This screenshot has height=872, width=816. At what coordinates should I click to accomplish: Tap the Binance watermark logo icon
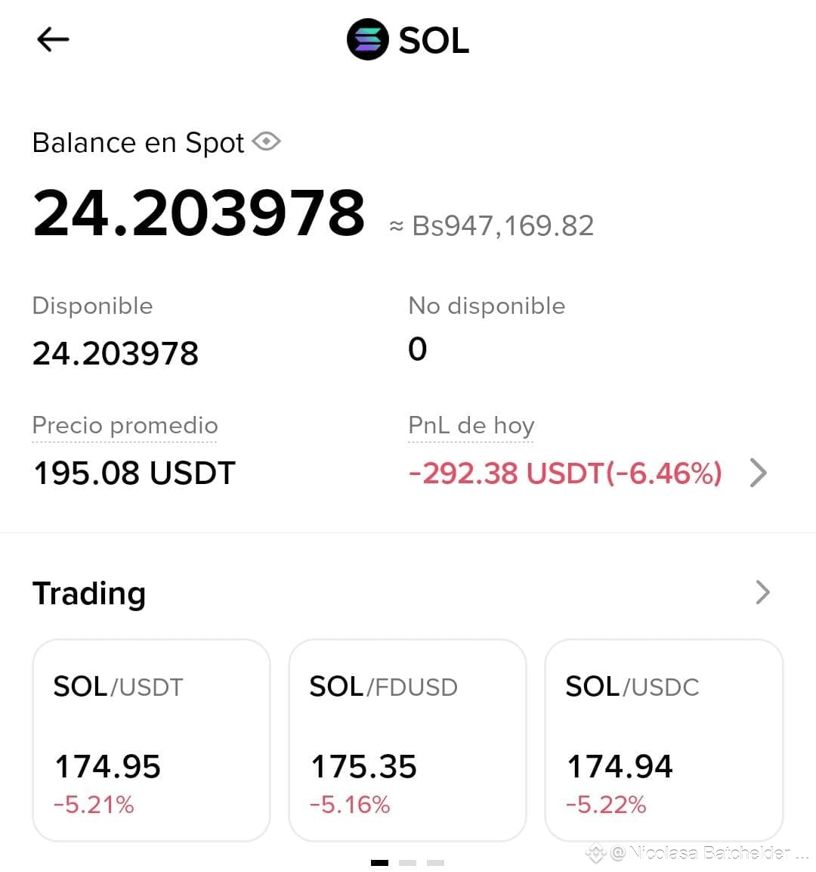[x=595, y=852]
